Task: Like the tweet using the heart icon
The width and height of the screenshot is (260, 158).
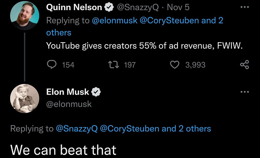Action: click(x=175, y=64)
